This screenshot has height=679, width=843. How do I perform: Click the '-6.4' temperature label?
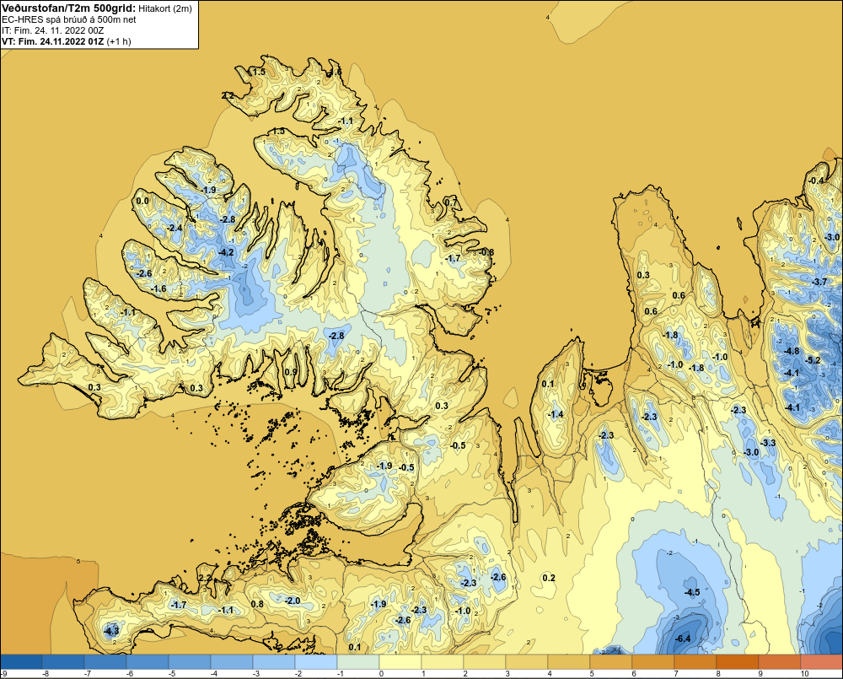[682, 639]
